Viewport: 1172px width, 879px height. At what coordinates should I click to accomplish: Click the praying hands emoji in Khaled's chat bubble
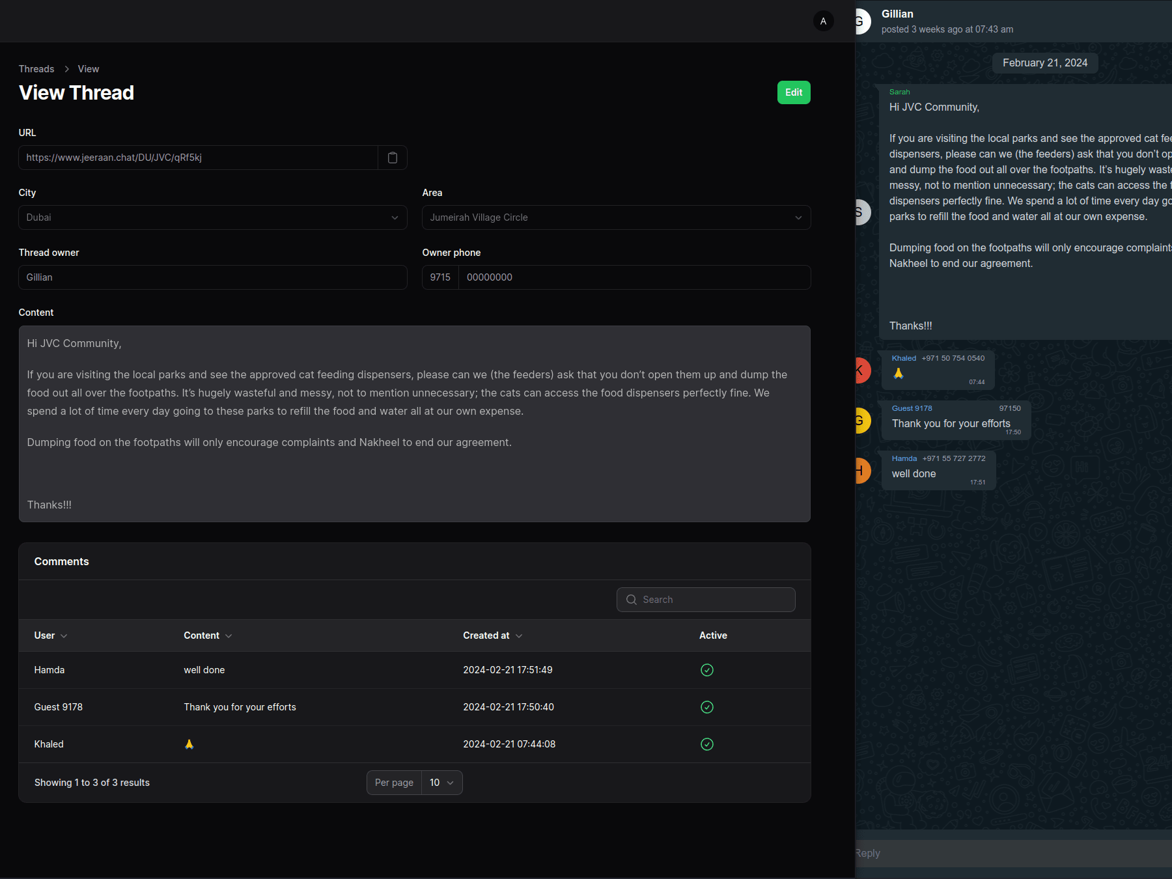(899, 373)
